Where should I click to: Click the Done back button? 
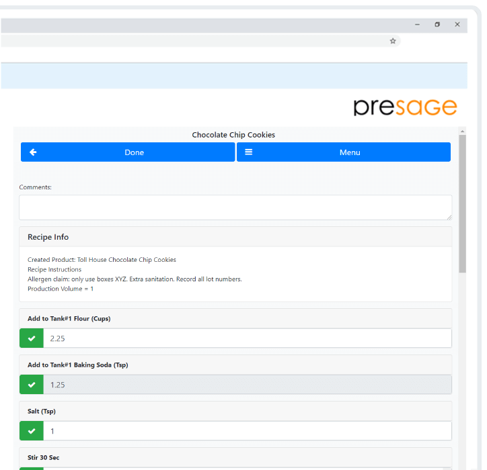point(128,152)
